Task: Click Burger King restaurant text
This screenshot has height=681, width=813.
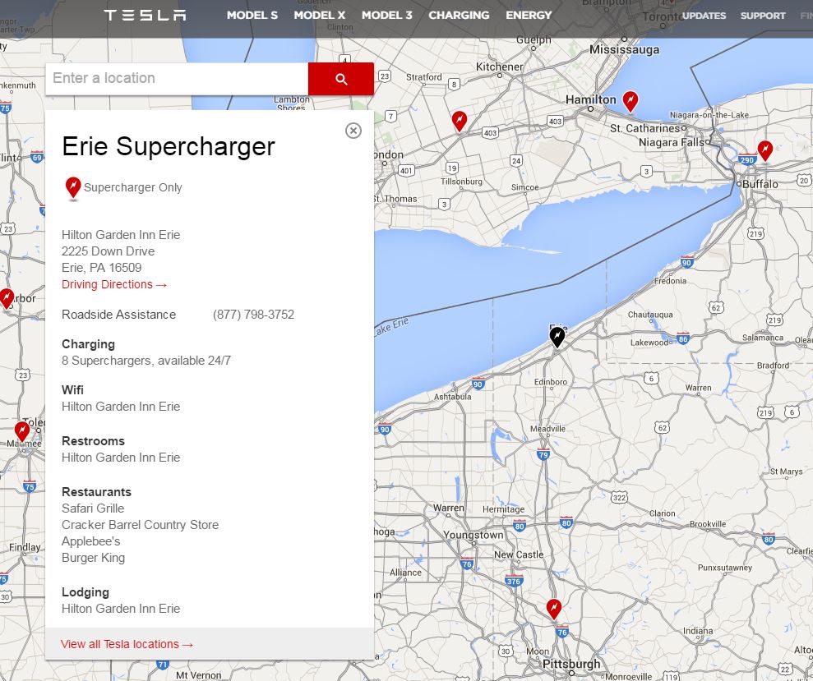Action: [x=94, y=558]
